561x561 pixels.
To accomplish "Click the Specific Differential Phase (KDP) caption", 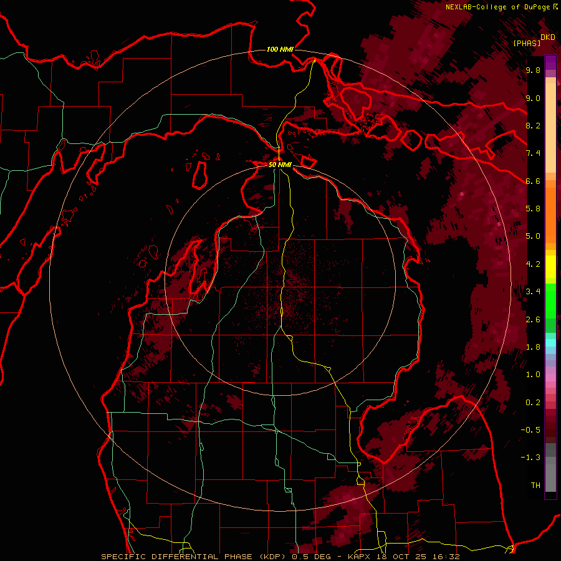I will coord(195,557).
